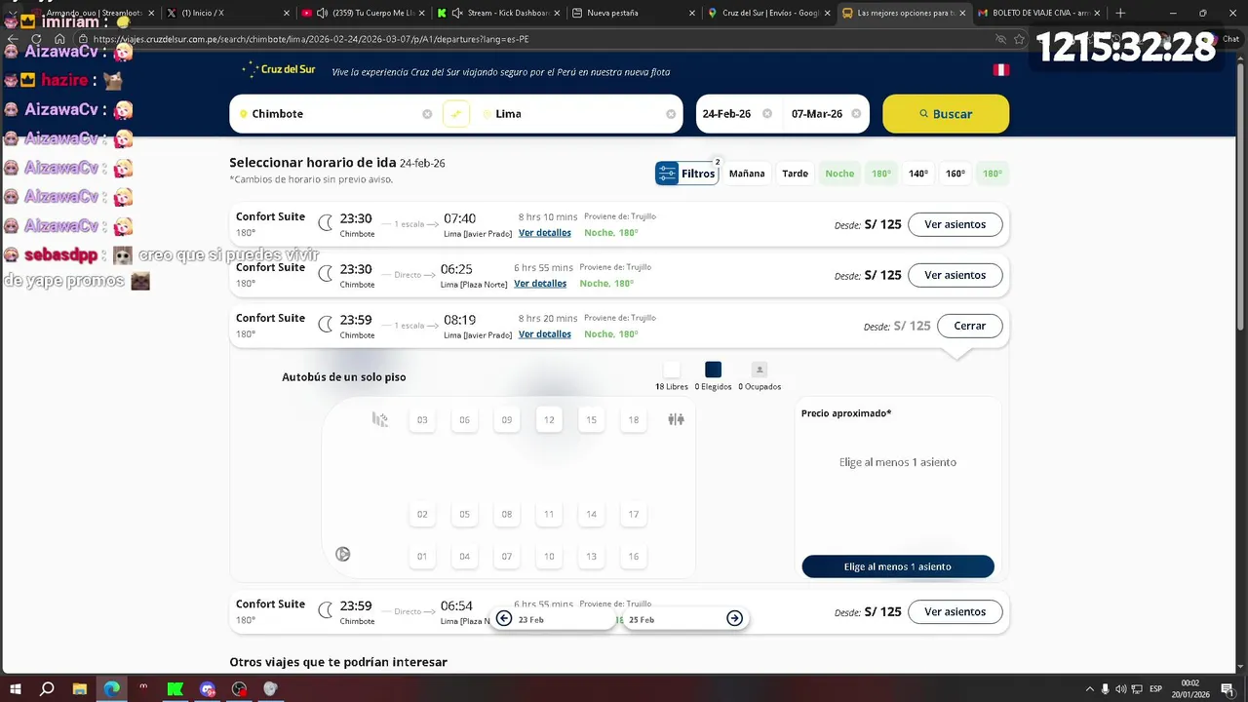
Task: Switch to Cruz del Sur Envíos tab
Action: click(770, 13)
